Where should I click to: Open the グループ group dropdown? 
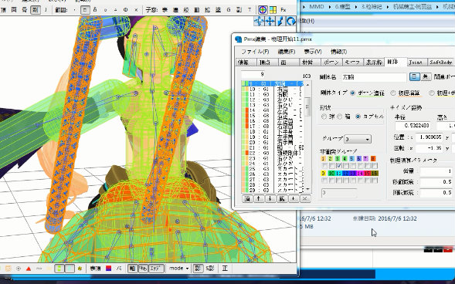tap(358, 139)
